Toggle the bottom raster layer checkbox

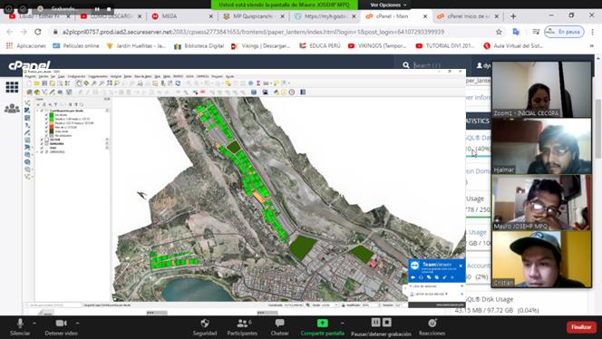click(42, 152)
